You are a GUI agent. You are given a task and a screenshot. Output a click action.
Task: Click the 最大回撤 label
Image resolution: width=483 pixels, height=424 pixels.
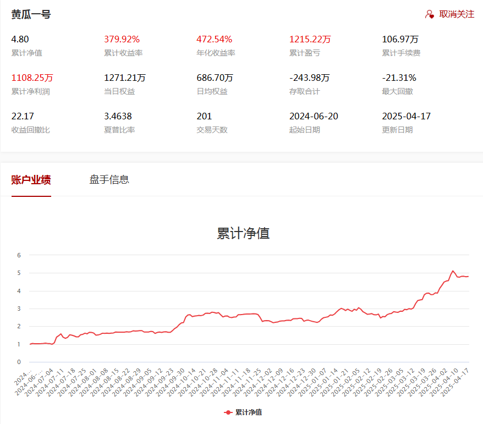click(397, 91)
